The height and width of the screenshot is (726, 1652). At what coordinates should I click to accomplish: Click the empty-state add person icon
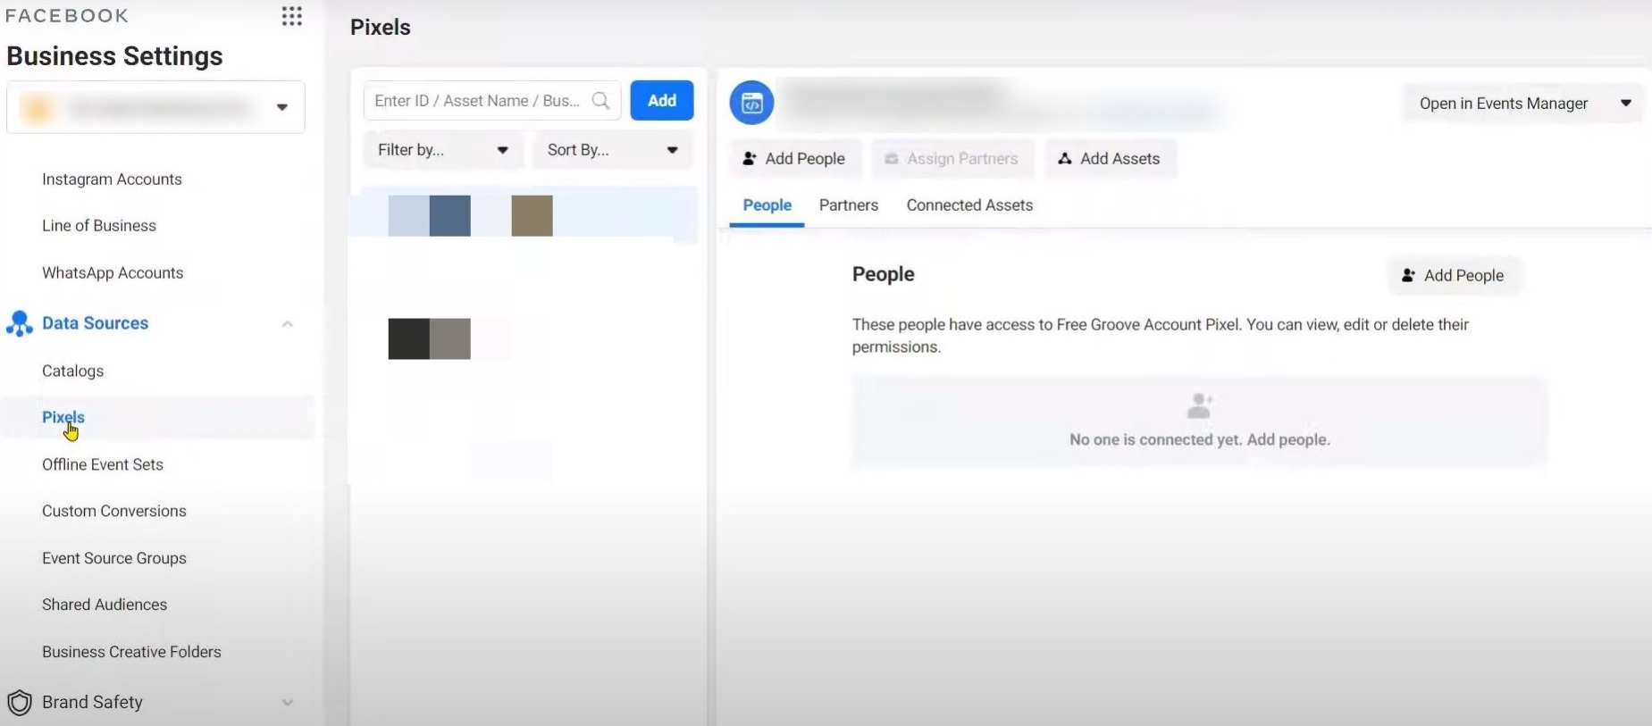(1199, 406)
